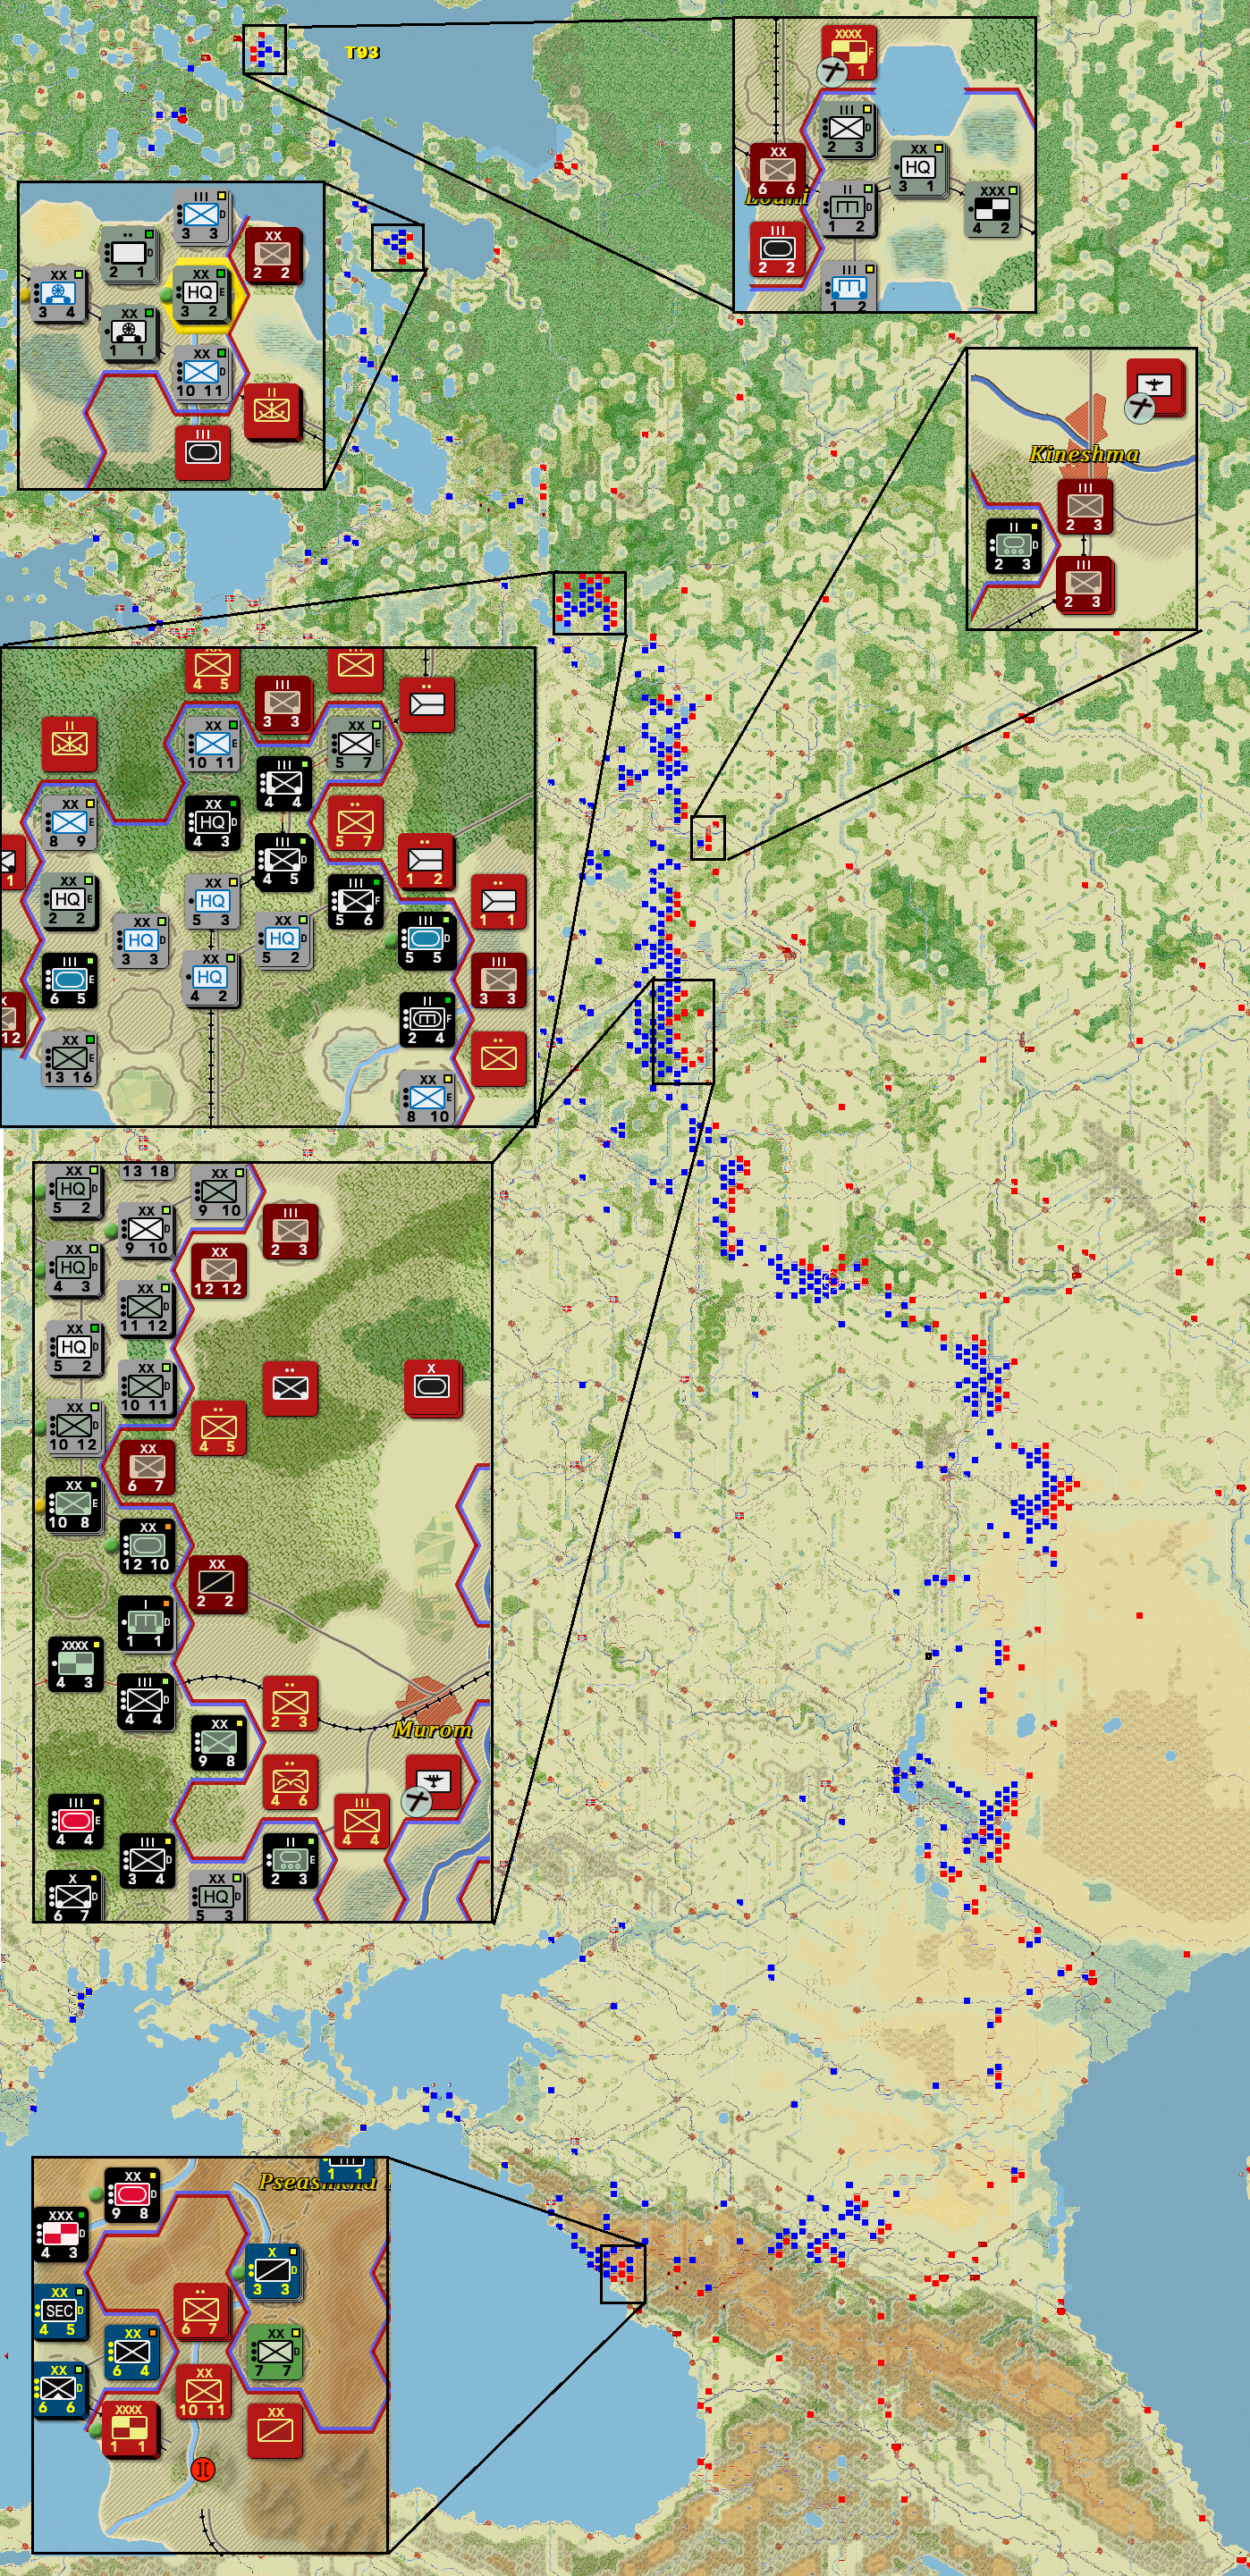Select the red air base counter at Murom
This screenshot has width=1250, height=2576.
tap(434, 1782)
